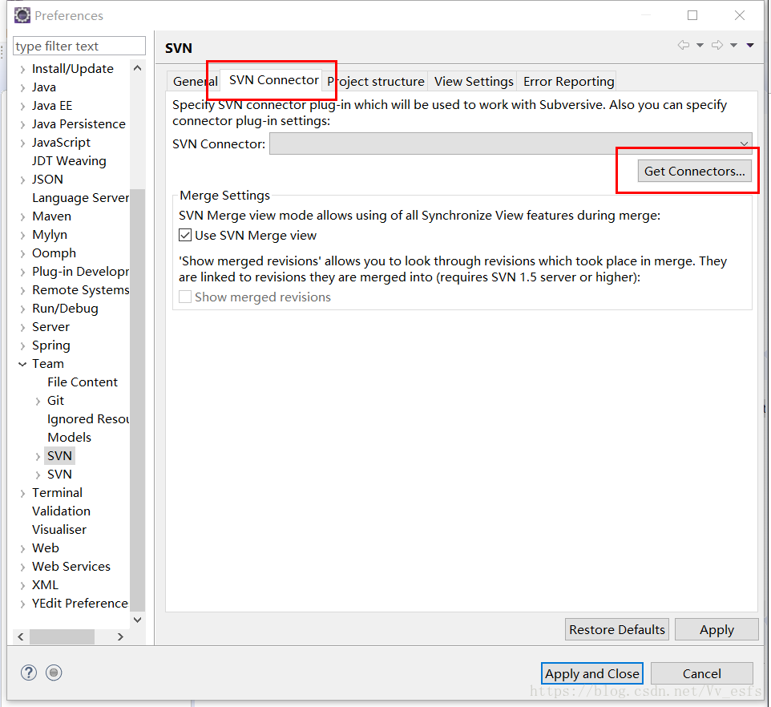The width and height of the screenshot is (771, 707).
Task: Expand the Git node under Team
Action: click(38, 401)
